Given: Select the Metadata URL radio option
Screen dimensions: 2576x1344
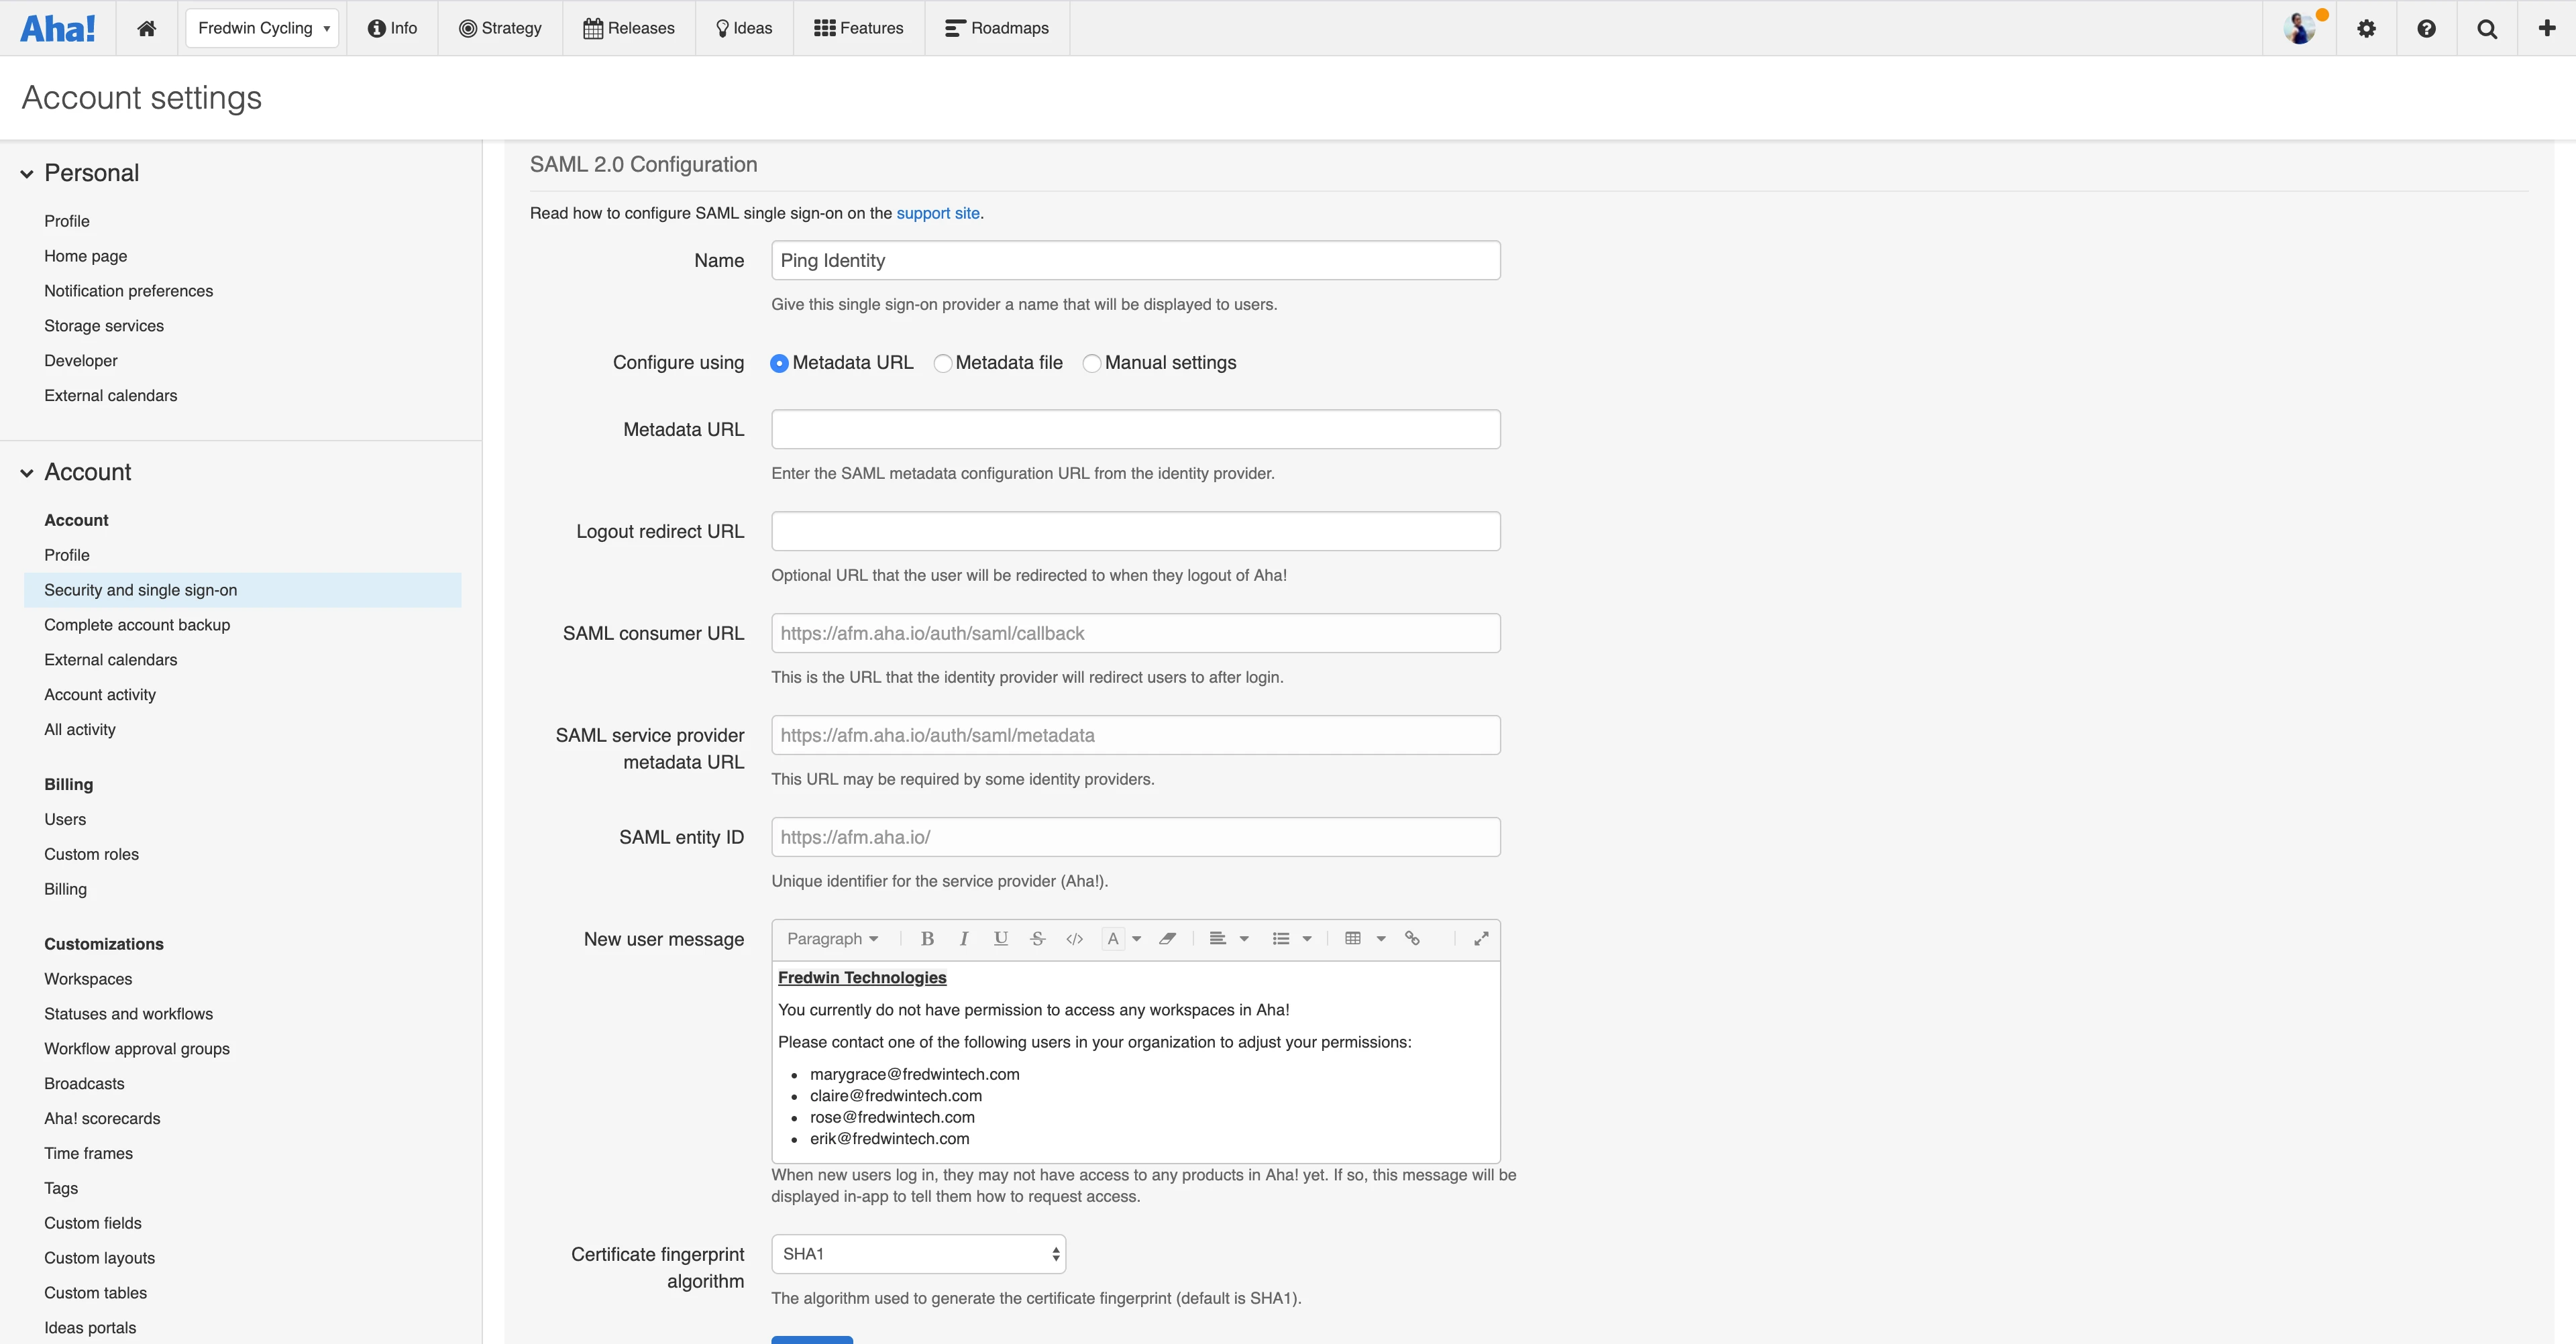Looking at the screenshot, I should (779, 363).
